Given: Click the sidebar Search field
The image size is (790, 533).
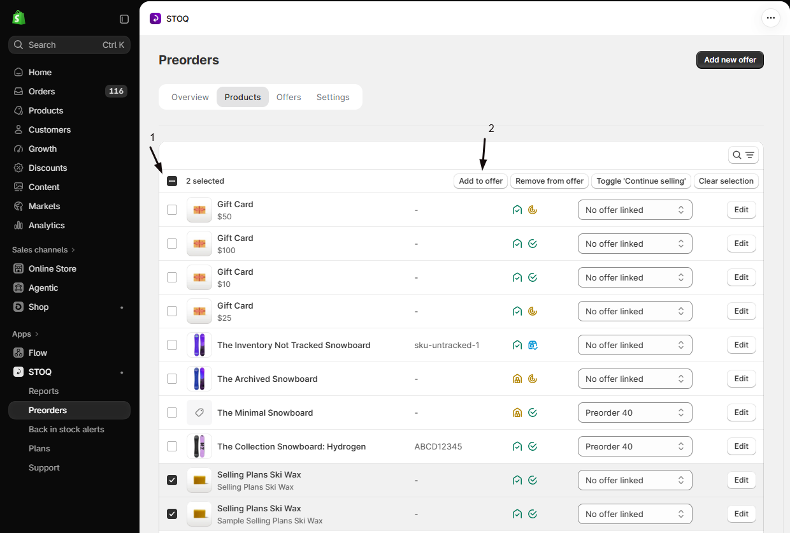Looking at the screenshot, I should point(69,45).
